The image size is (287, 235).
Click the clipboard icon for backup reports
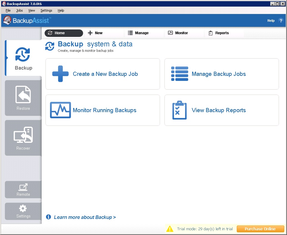(x=180, y=110)
